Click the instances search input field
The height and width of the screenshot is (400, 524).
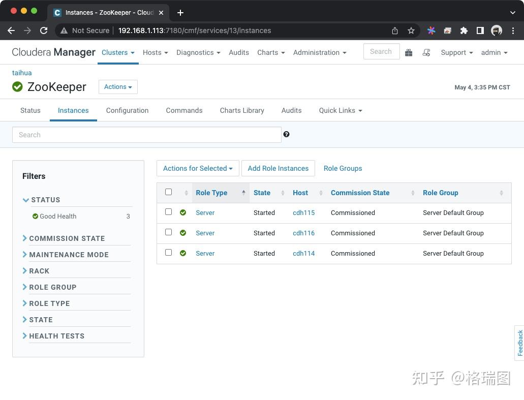coord(147,134)
